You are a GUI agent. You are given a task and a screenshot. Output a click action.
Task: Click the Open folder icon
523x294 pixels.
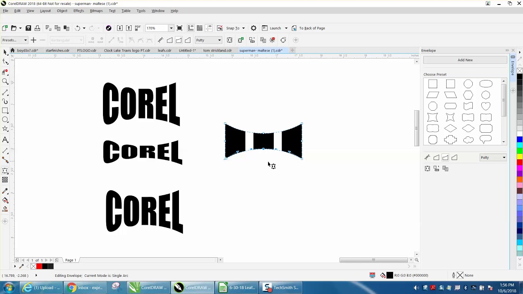(x=13, y=28)
